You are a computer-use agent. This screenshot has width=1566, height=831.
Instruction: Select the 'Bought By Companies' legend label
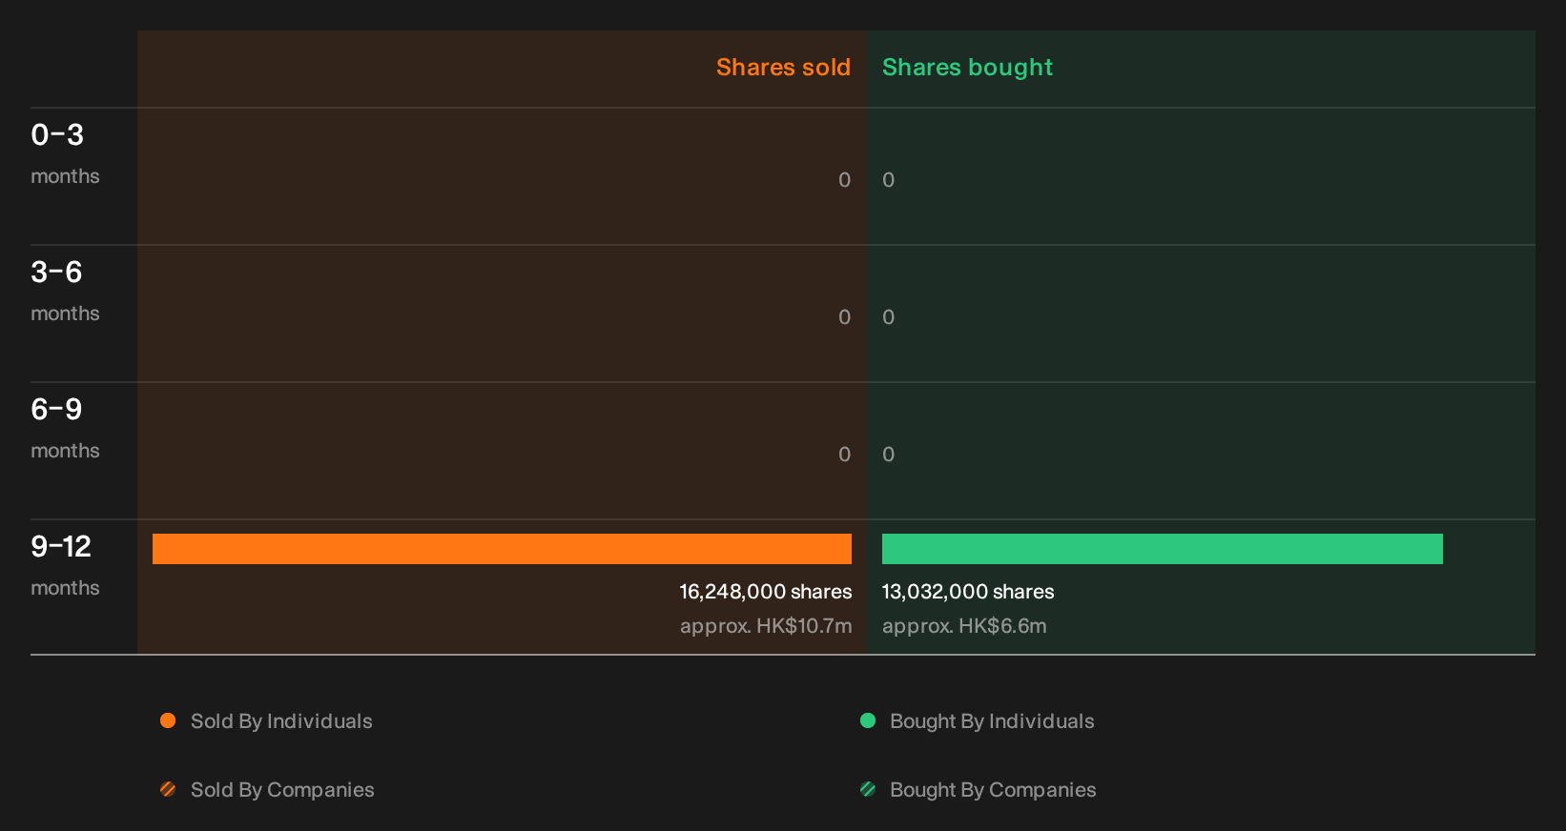[x=993, y=790]
